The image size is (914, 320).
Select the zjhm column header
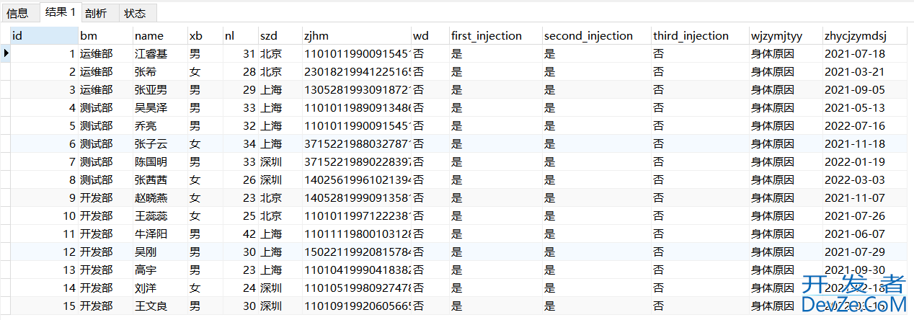coord(356,35)
